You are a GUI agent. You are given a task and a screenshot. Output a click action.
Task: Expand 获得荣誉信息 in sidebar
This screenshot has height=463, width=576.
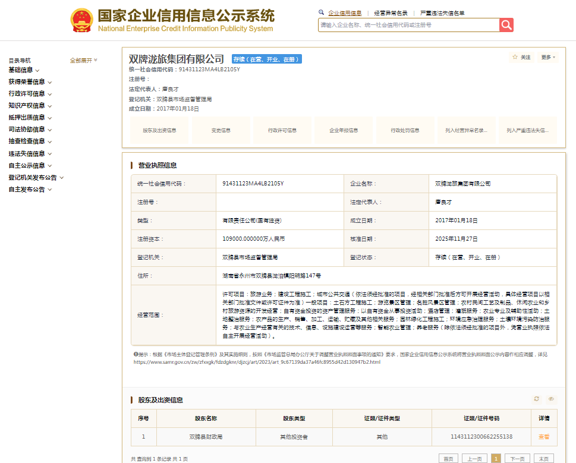tap(30, 82)
